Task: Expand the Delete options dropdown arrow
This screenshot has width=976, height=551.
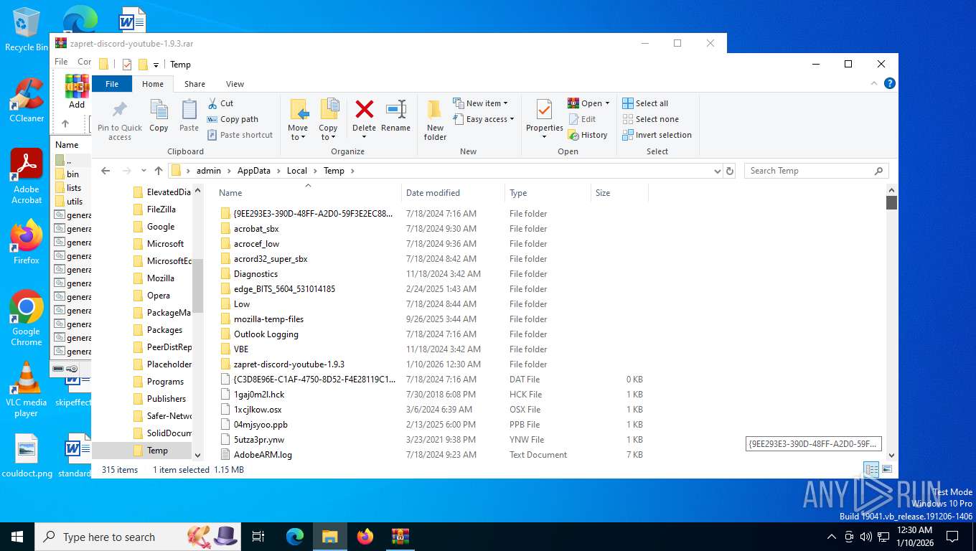Action: point(364,137)
